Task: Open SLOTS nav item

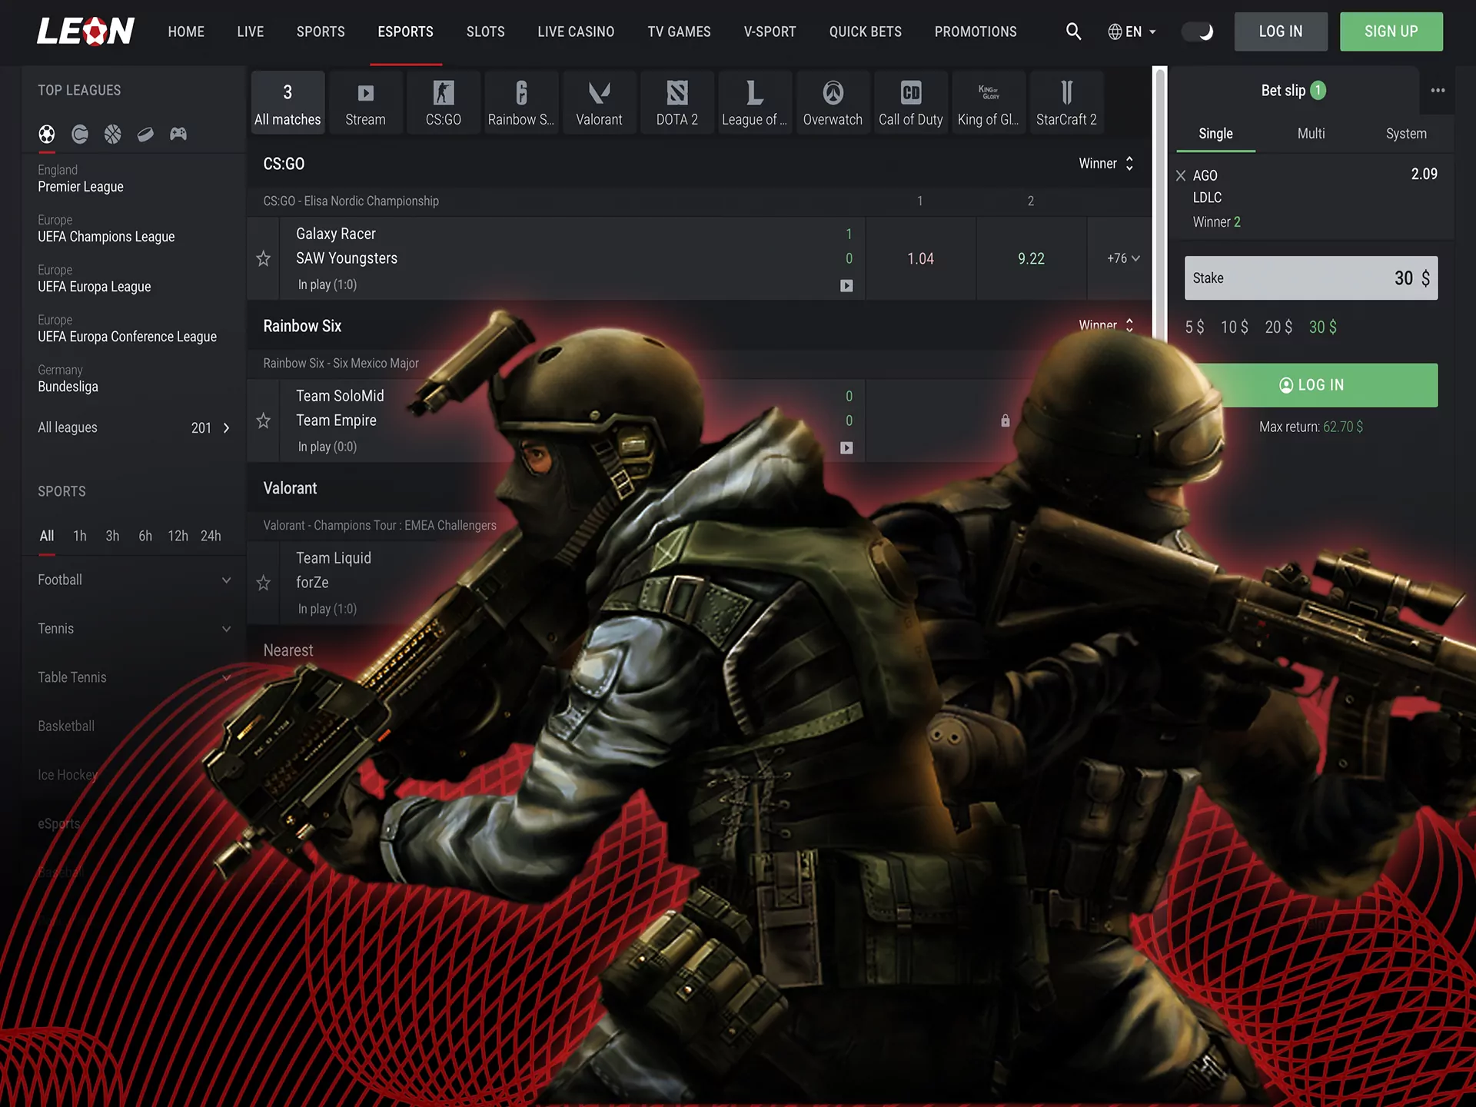Action: tap(486, 32)
